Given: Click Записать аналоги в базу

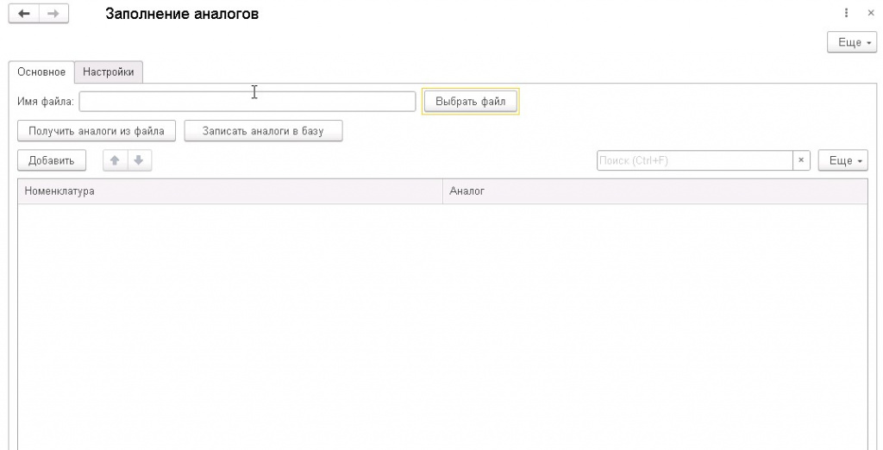Looking at the screenshot, I should [x=264, y=131].
